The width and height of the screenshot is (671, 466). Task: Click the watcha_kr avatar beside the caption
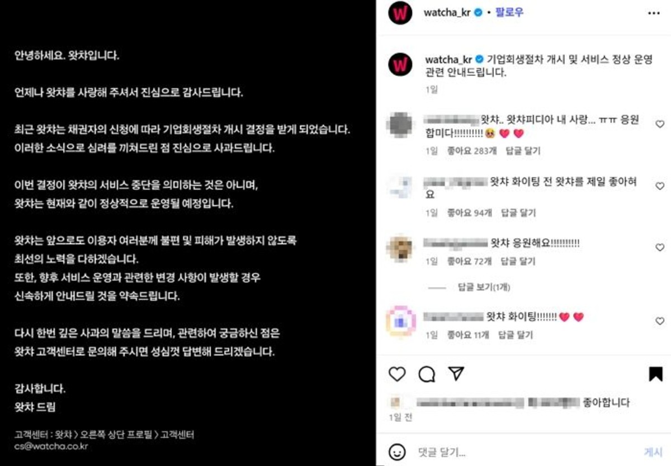400,65
